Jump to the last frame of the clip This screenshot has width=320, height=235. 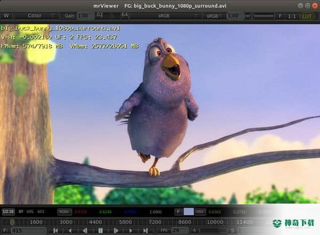click(145, 231)
